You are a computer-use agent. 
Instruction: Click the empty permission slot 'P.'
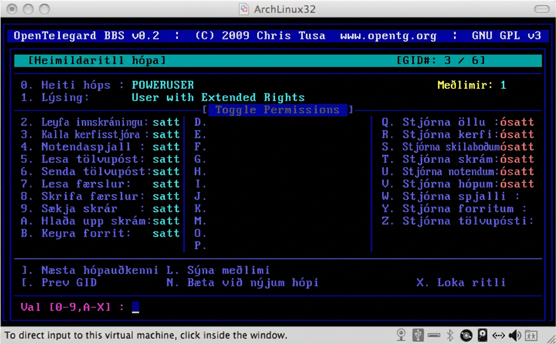click(x=201, y=246)
